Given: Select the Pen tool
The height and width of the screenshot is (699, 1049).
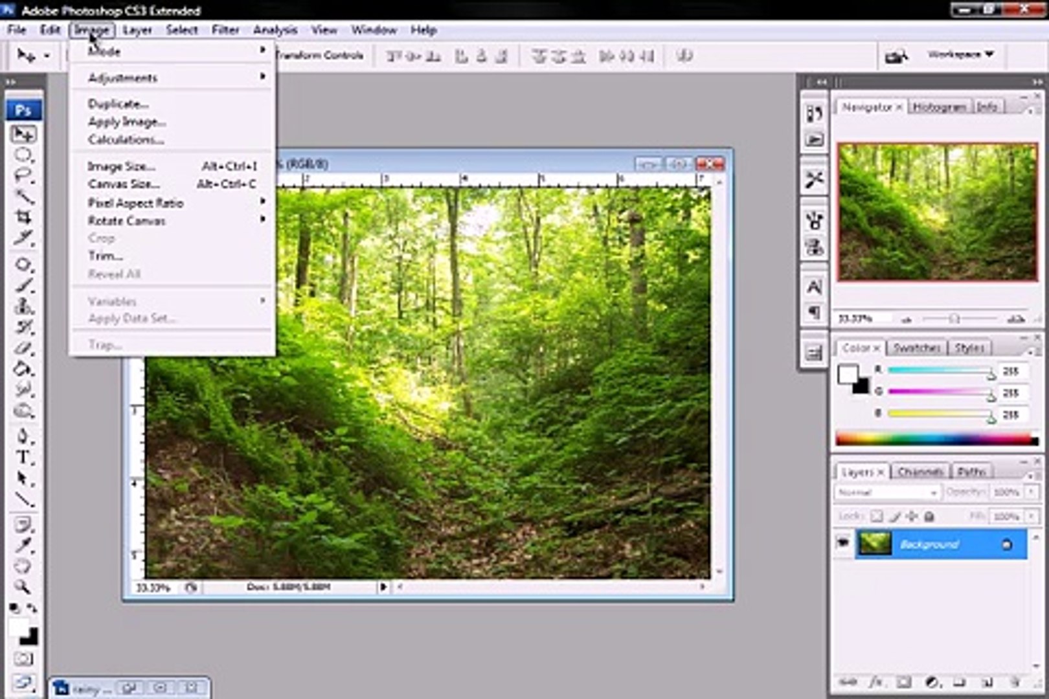Looking at the screenshot, I should click(x=23, y=436).
